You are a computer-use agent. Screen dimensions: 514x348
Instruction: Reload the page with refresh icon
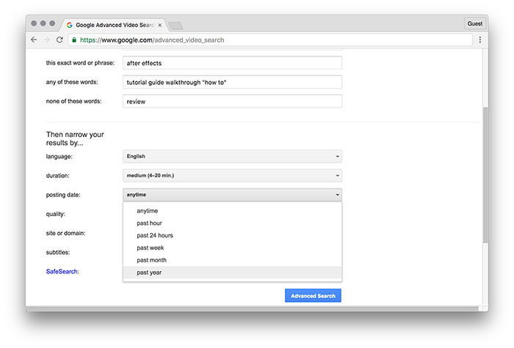point(60,40)
